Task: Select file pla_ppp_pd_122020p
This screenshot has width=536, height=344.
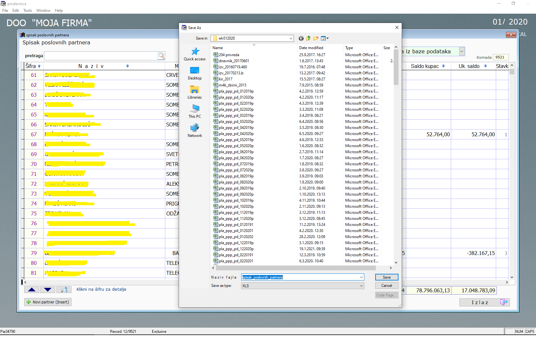Action: coord(236,249)
